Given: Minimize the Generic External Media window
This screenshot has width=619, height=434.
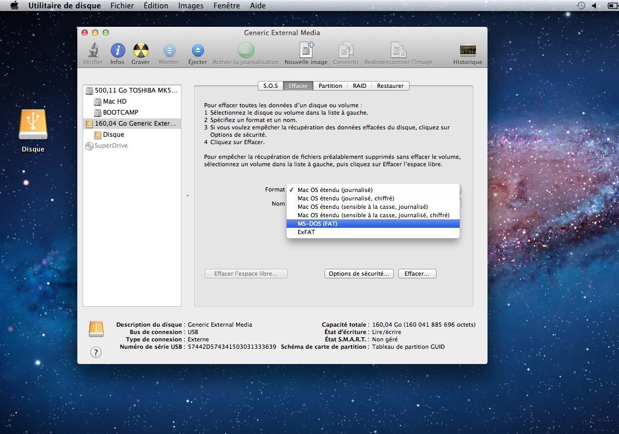Looking at the screenshot, I should 95,33.
